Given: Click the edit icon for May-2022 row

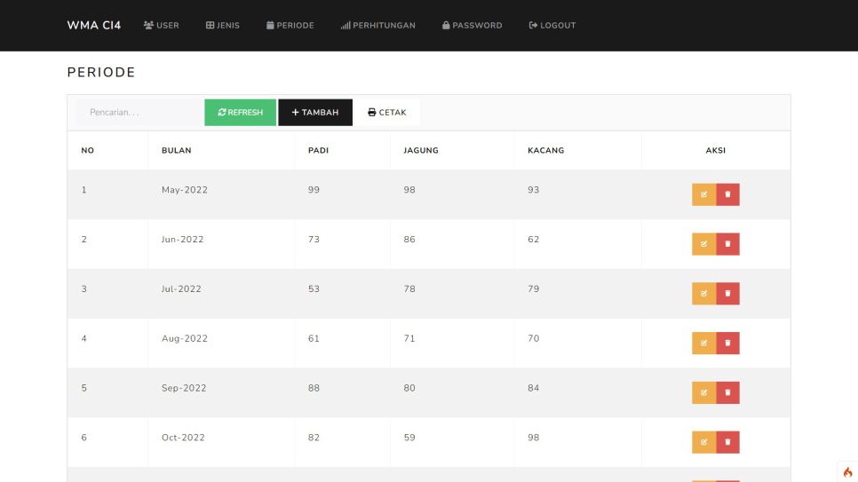Looking at the screenshot, I should [x=703, y=194].
